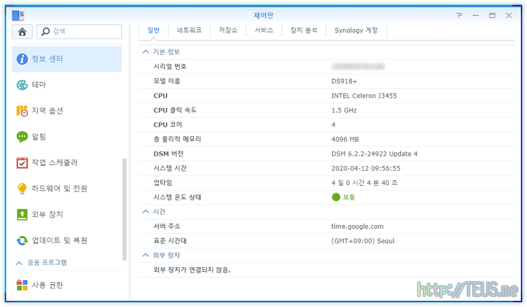Click the 모델 이름 row label
Image resolution: width=527 pixels, height=307 pixels.
click(167, 81)
